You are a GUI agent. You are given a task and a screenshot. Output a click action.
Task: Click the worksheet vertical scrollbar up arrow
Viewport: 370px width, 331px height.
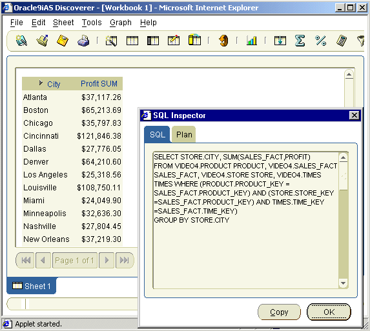[x=349, y=75]
